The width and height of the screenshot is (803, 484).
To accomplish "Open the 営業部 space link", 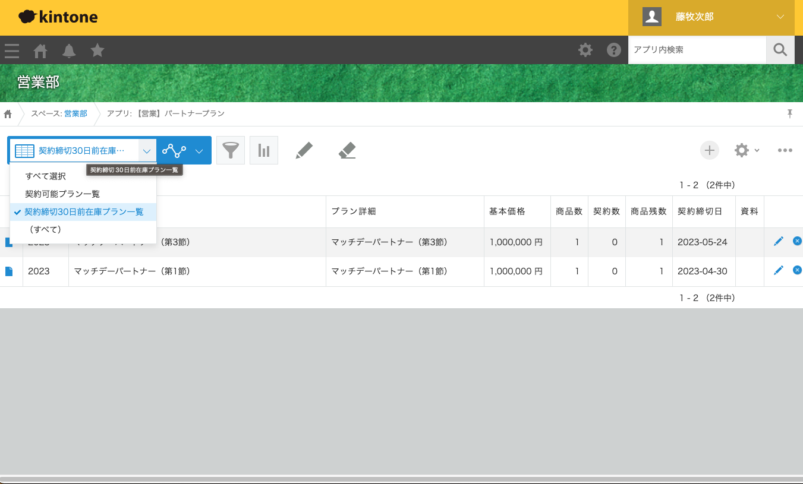I will [75, 113].
